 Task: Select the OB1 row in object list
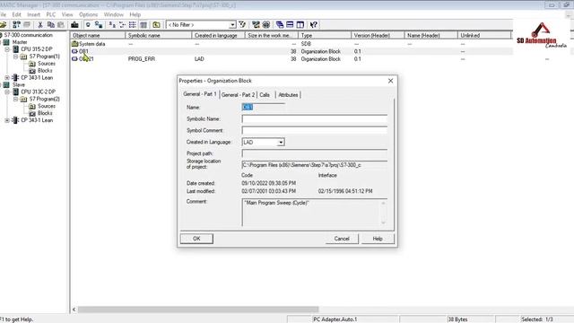coord(291,52)
